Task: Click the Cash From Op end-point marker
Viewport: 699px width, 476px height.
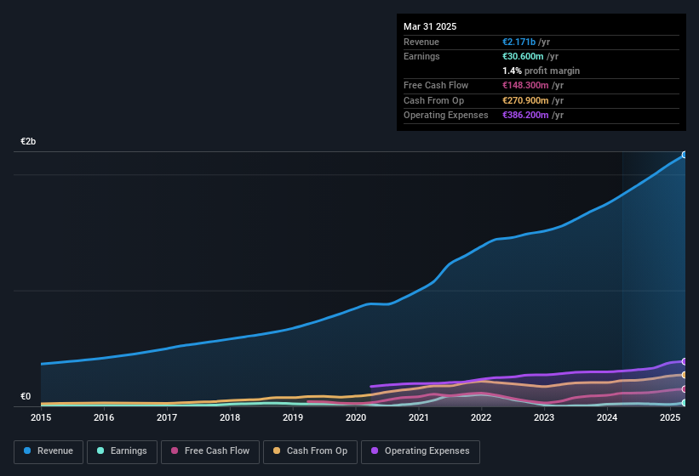Action: click(x=685, y=375)
